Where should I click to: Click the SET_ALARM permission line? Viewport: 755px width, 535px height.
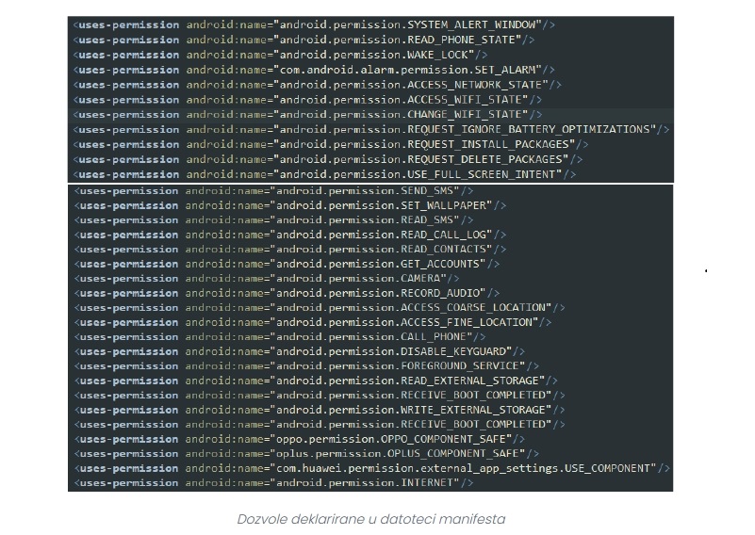pos(314,70)
